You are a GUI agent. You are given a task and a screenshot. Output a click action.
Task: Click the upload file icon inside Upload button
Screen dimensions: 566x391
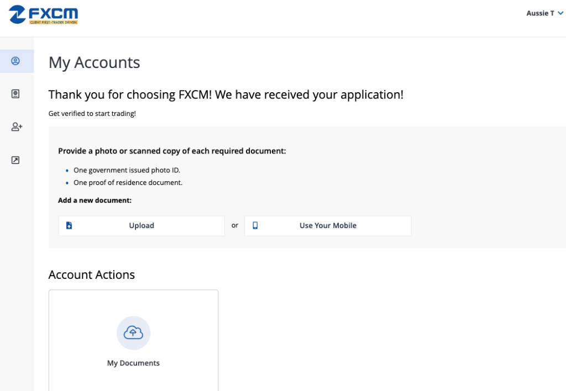(69, 225)
